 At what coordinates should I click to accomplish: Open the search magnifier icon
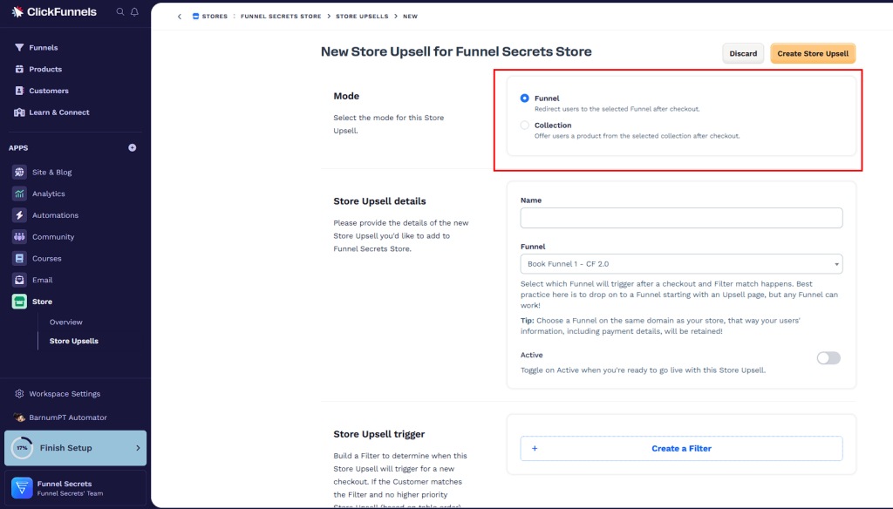click(120, 11)
